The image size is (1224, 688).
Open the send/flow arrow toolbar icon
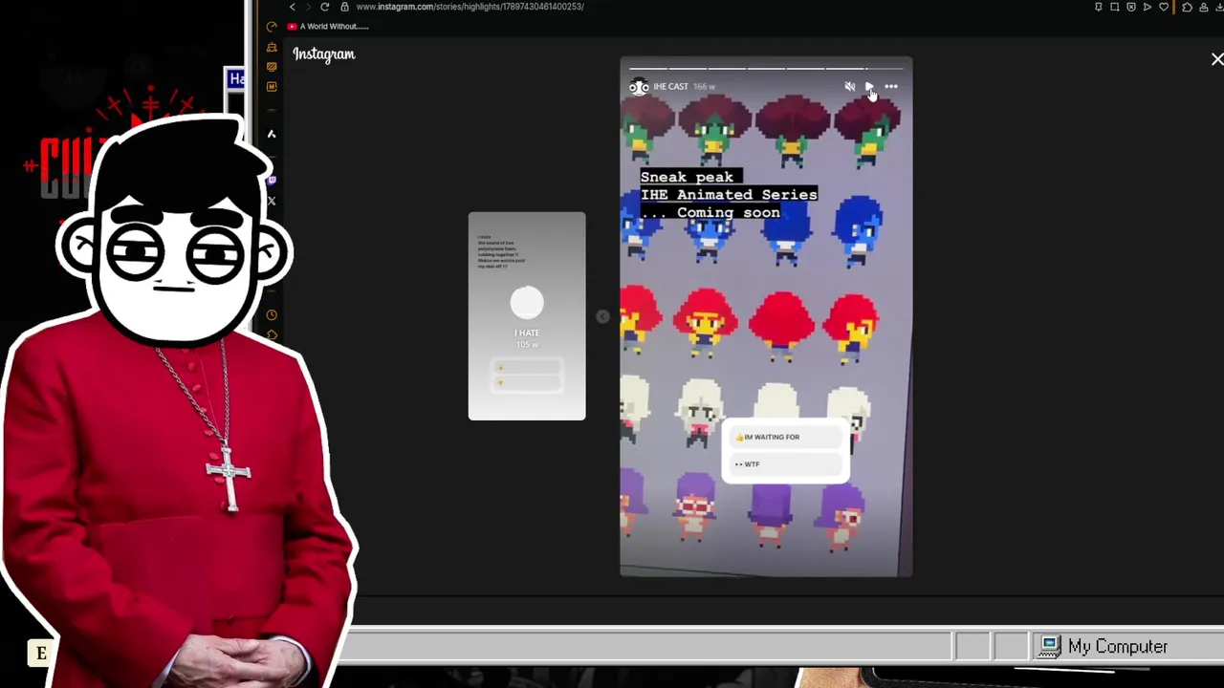(1147, 7)
